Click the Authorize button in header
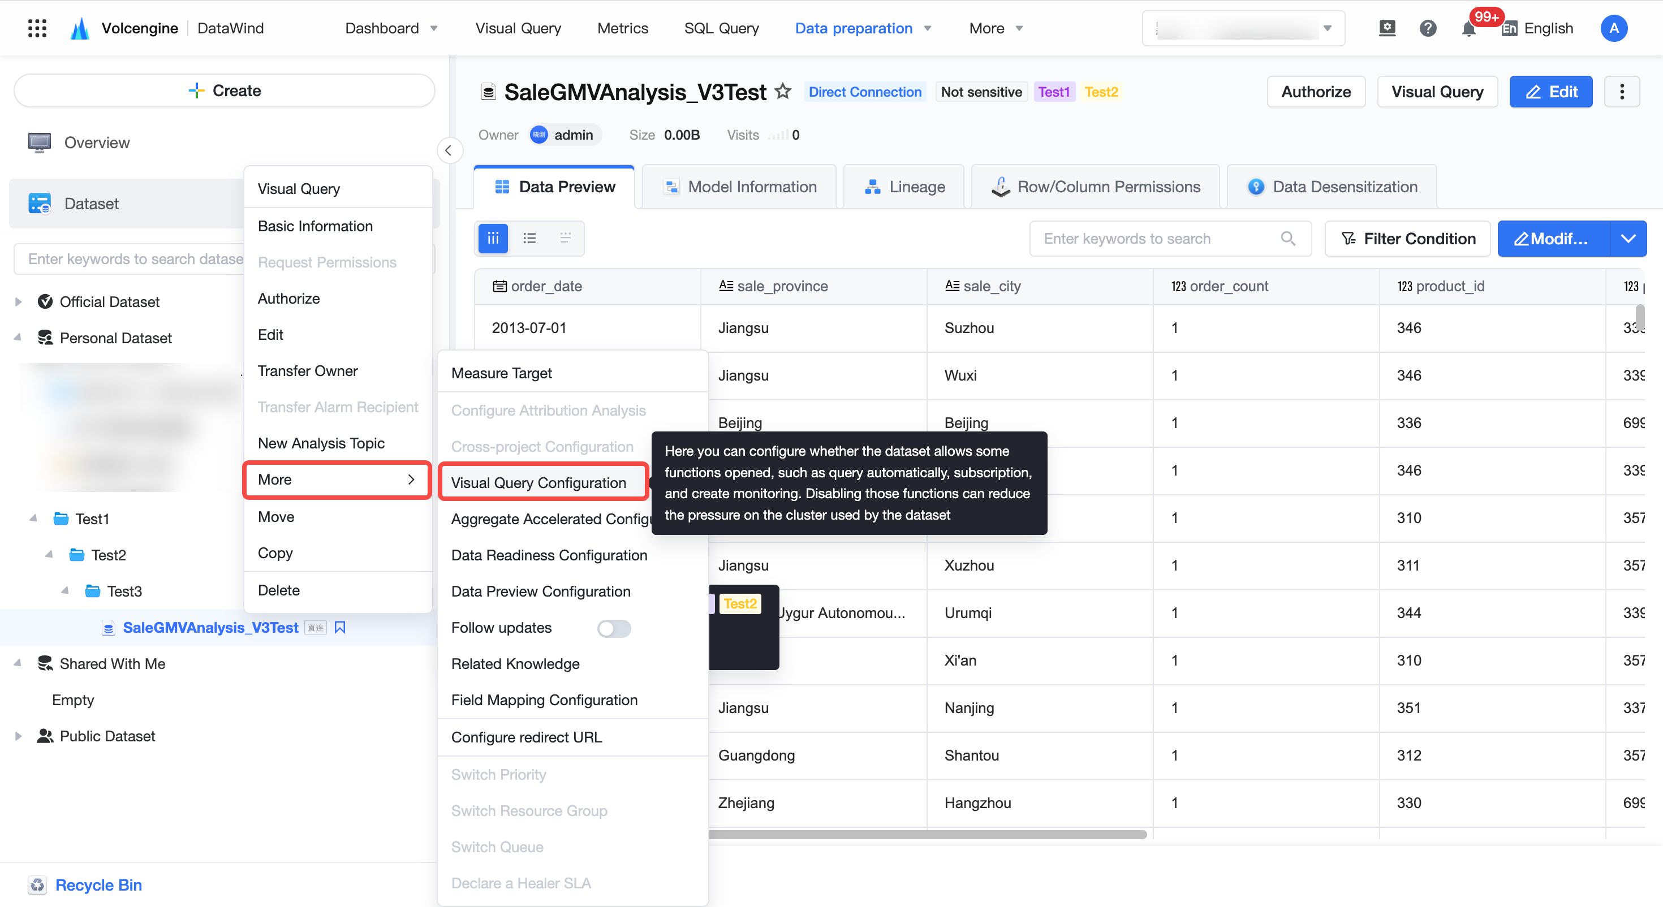 1315,92
